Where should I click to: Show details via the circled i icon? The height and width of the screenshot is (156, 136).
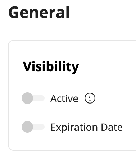coord(90,98)
